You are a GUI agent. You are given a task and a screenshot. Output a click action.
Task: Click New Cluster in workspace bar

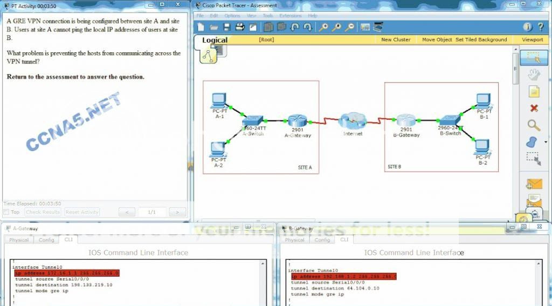pos(396,39)
